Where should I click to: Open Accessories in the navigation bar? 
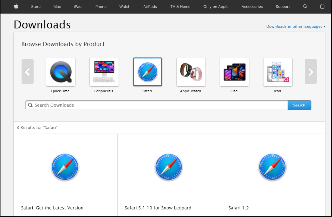pyautogui.click(x=252, y=7)
